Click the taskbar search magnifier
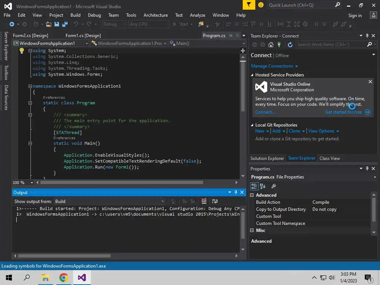Viewport: 380px width, 285px height. click(27, 278)
